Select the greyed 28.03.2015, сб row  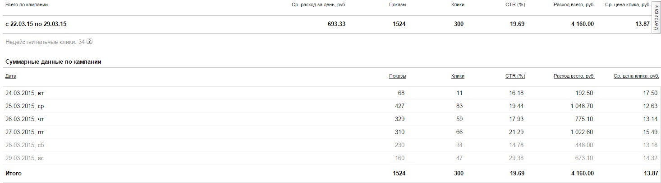point(24,145)
